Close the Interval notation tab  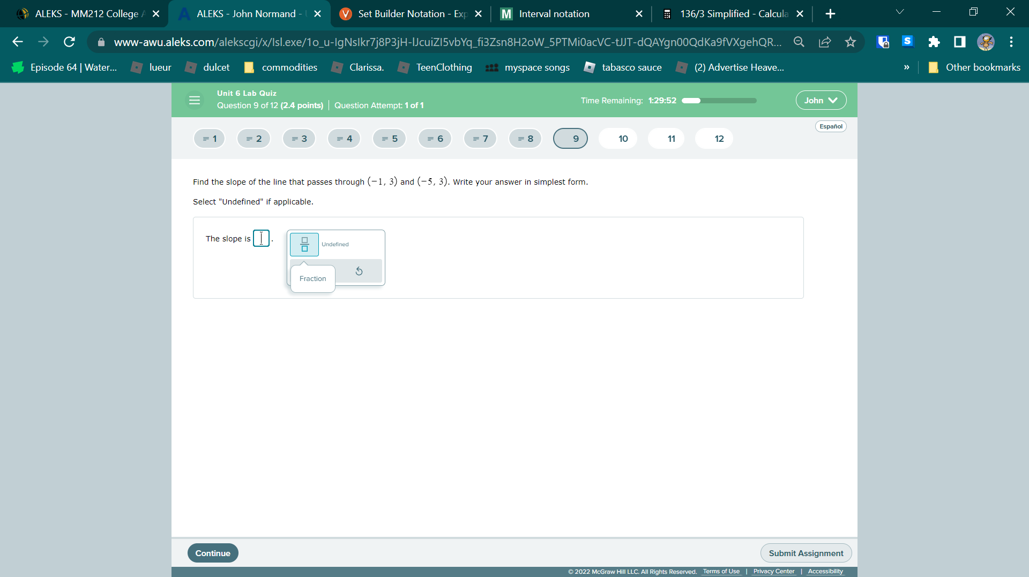[x=639, y=14]
